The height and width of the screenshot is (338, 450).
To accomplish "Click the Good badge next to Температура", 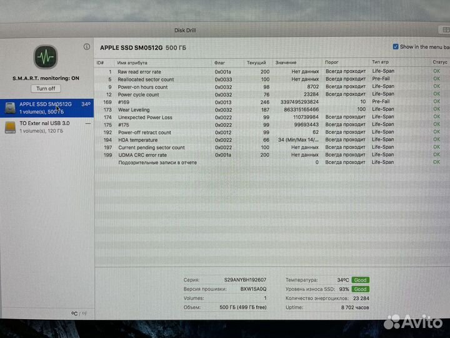I will pos(360,280).
